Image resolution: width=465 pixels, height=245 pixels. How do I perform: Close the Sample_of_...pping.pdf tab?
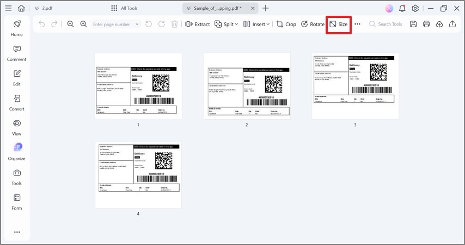(x=253, y=8)
